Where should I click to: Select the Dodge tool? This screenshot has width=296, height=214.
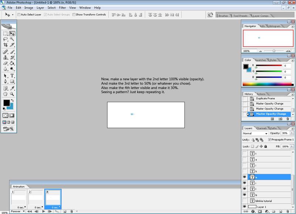pyautogui.click(x=12, y=69)
